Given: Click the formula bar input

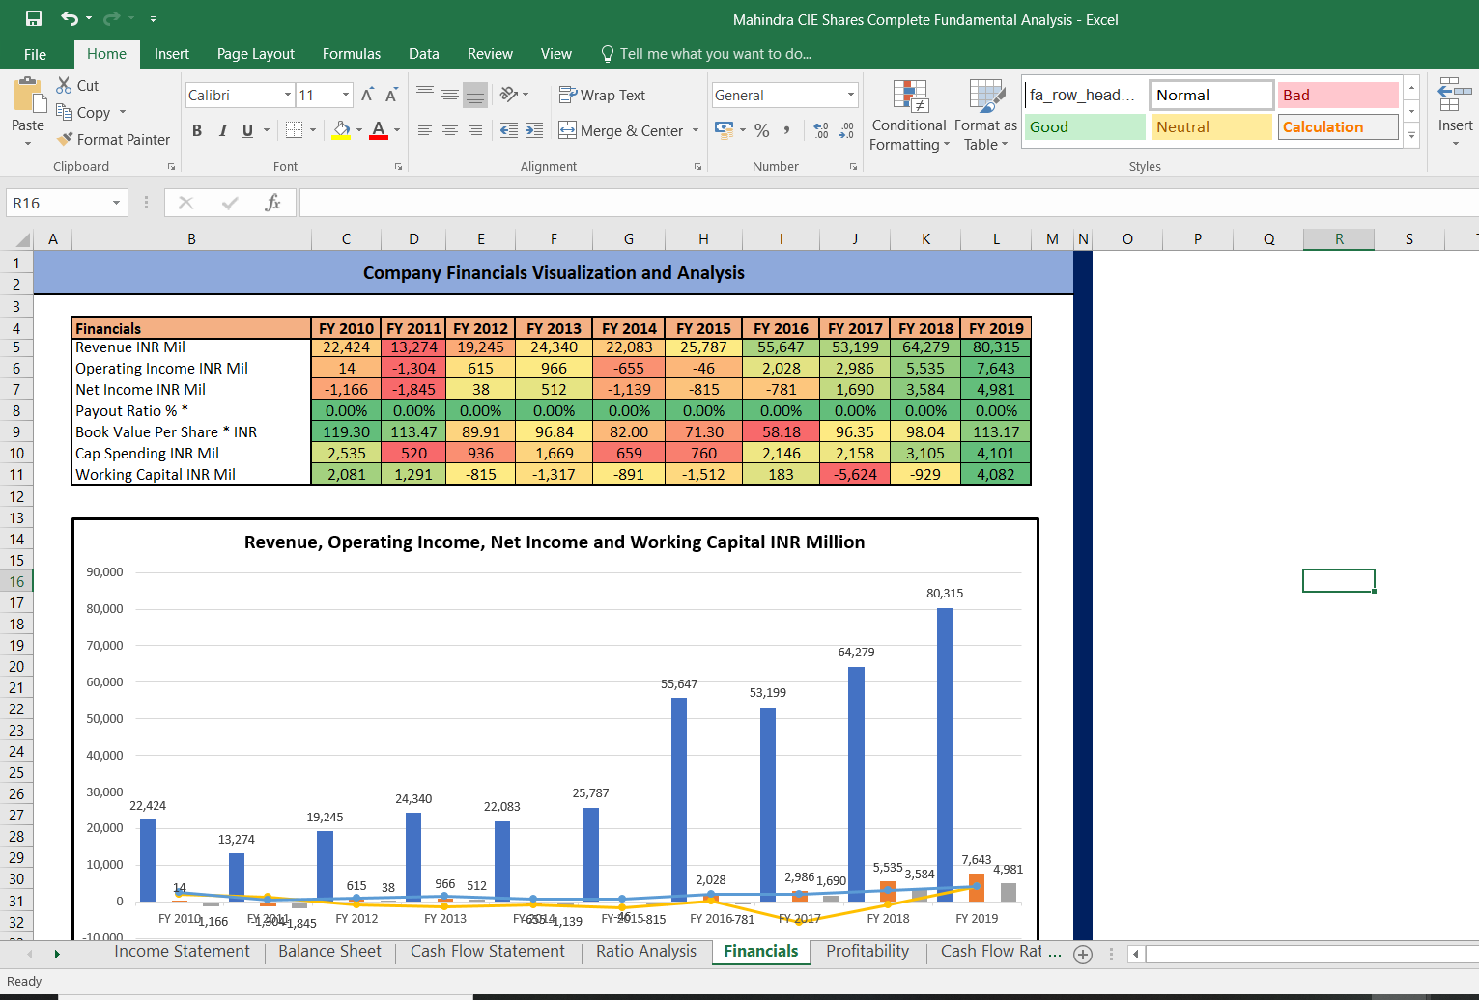Looking at the screenshot, I should 889,203.
